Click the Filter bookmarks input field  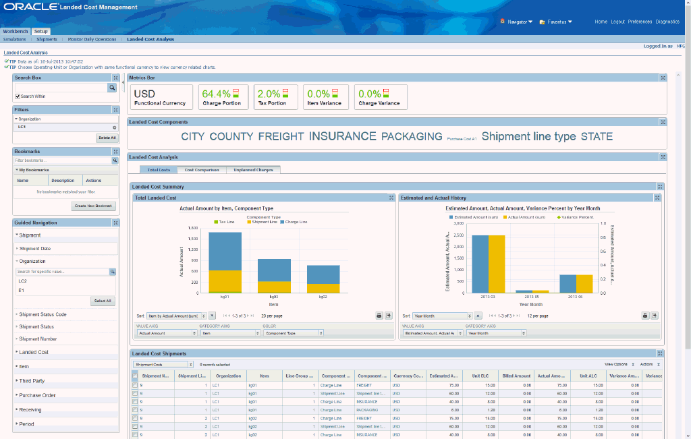(63, 160)
